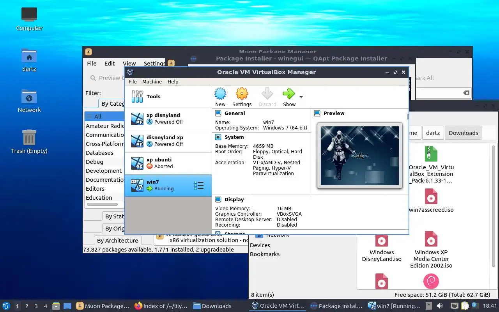Select Oracle_VM_VirtualBox_Extension_Pack file icon
The width and height of the screenshot is (499, 312).
click(431, 154)
